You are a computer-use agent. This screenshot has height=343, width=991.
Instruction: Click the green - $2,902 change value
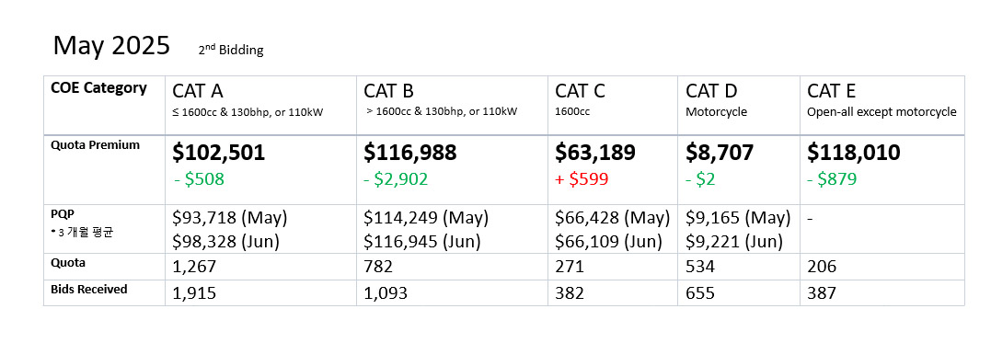tap(396, 179)
